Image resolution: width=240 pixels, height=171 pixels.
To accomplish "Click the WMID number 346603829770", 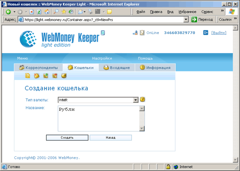I will 179,32.
